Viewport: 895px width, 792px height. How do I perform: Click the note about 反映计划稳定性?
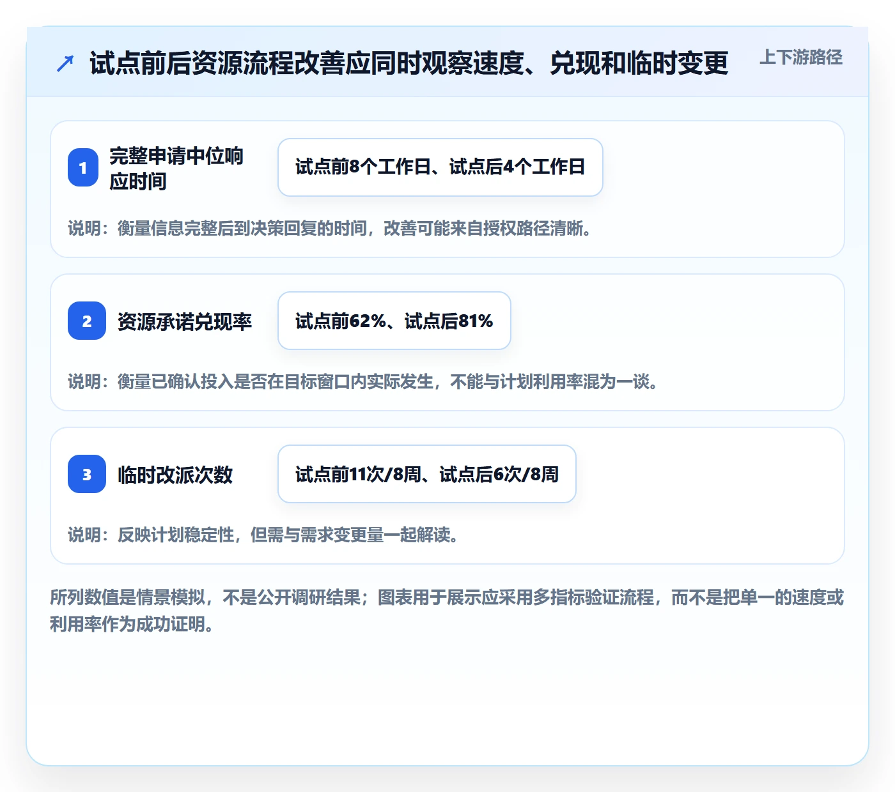click(263, 535)
